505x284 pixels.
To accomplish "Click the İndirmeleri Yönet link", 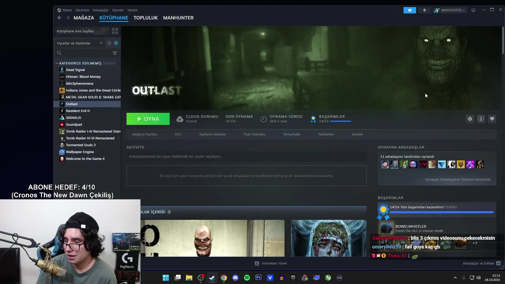I will tap(271, 263).
